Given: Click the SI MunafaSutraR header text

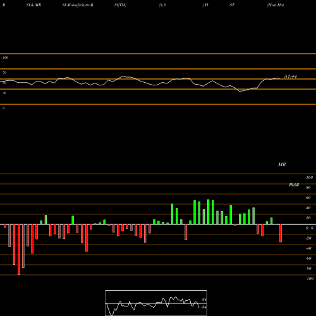Looking at the screenshot, I should coord(78,5).
